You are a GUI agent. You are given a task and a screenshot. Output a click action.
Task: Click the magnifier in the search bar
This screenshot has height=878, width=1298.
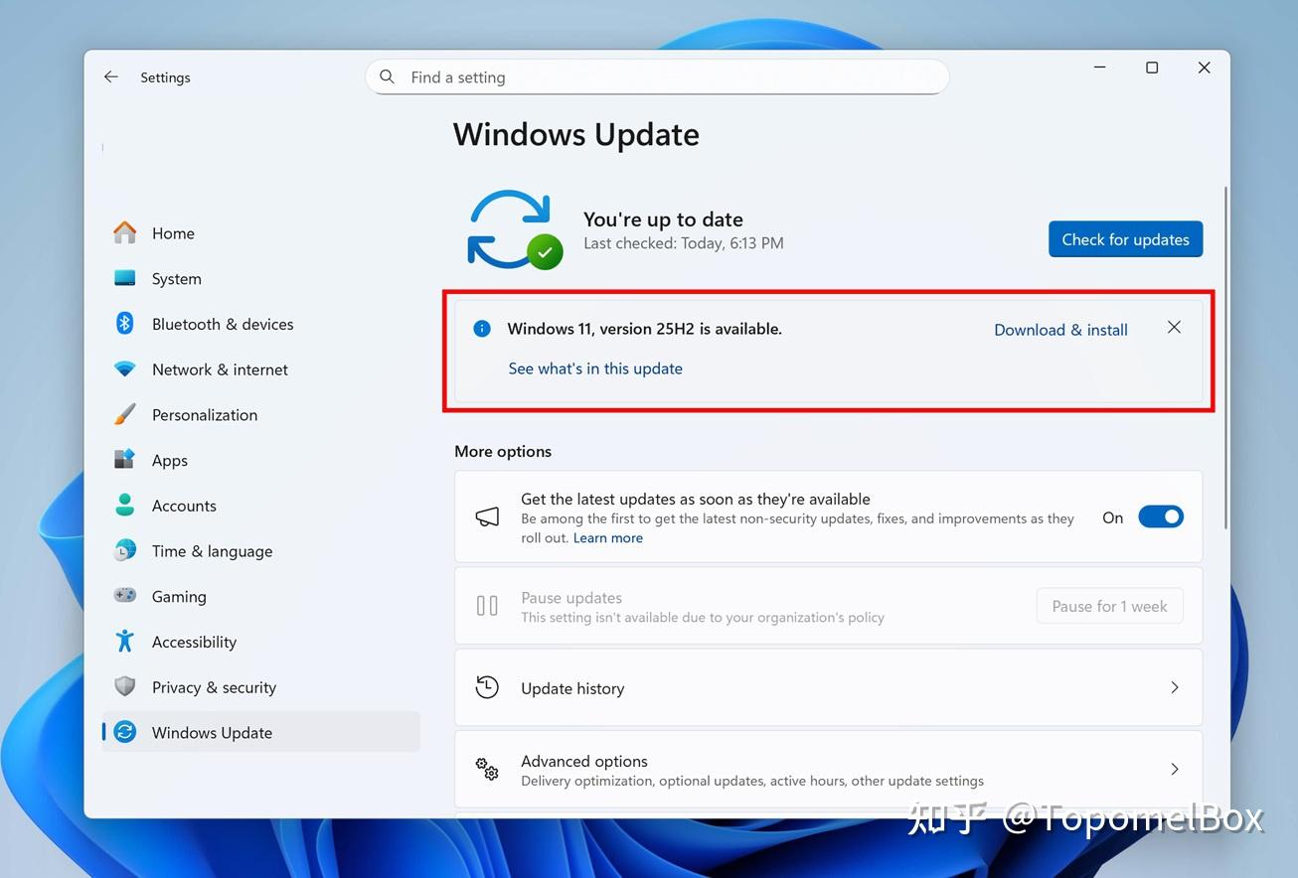tap(387, 76)
